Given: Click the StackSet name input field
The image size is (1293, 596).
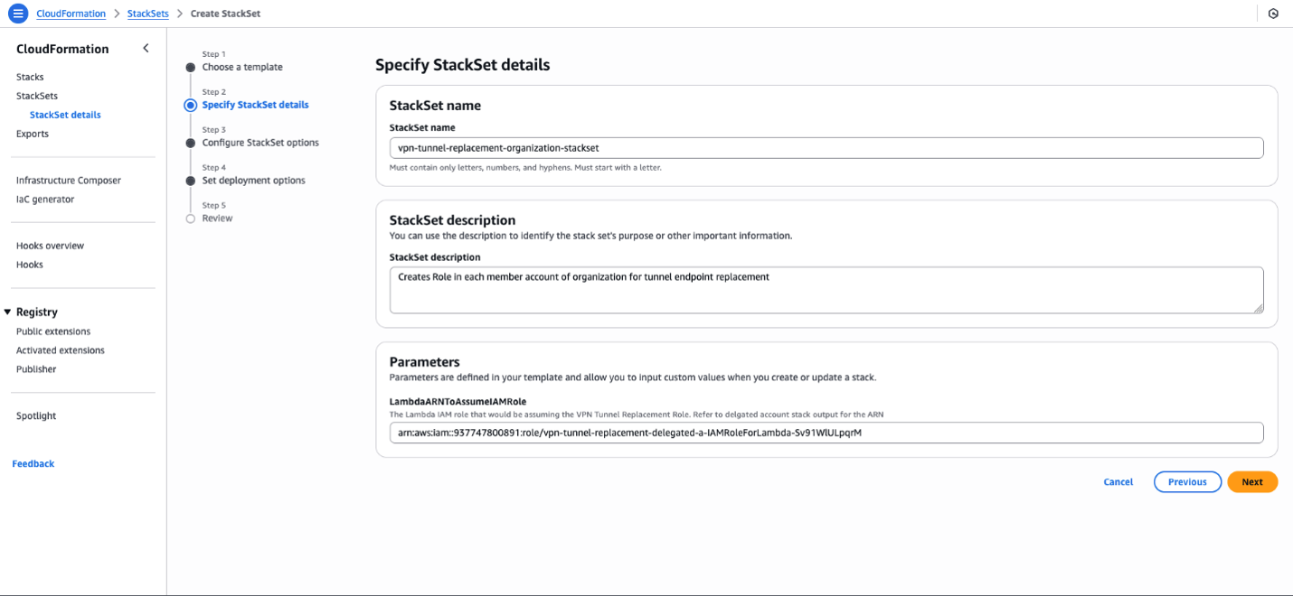Looking at the screenshot, I should point(826,147).
